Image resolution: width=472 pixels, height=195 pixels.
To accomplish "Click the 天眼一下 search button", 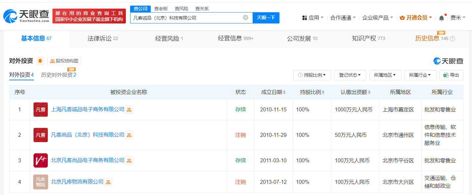I will (x=266, y=18).
